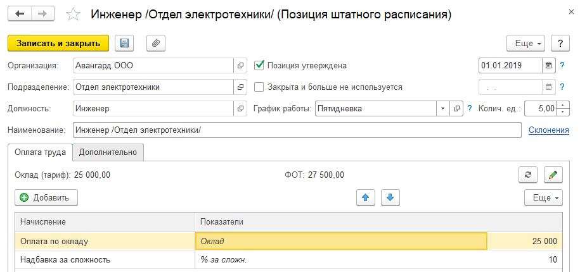580x272 pixels.
Task: Switch to 'Дополнительно' tab
Action: (108, 152)
